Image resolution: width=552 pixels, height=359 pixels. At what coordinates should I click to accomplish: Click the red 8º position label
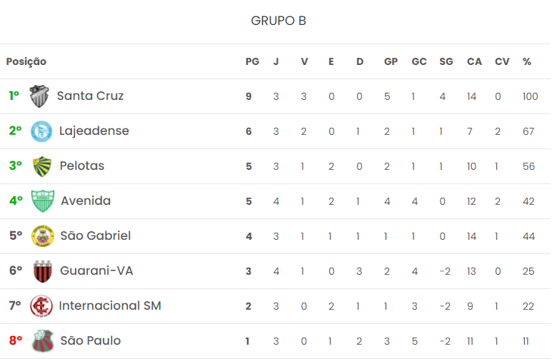(x=15, y=340)
